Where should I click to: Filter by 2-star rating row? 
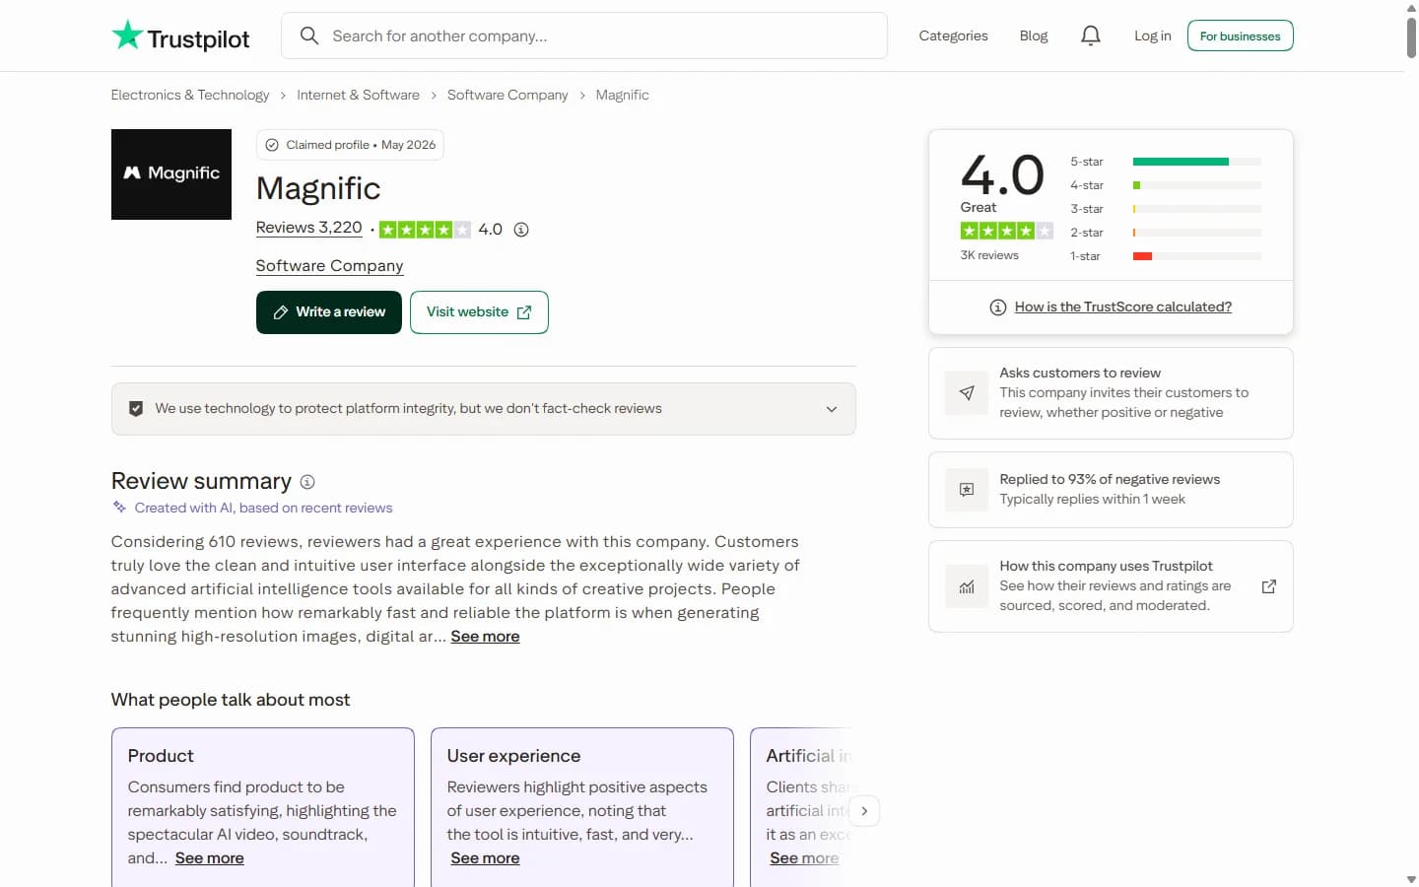[1165, 233]
